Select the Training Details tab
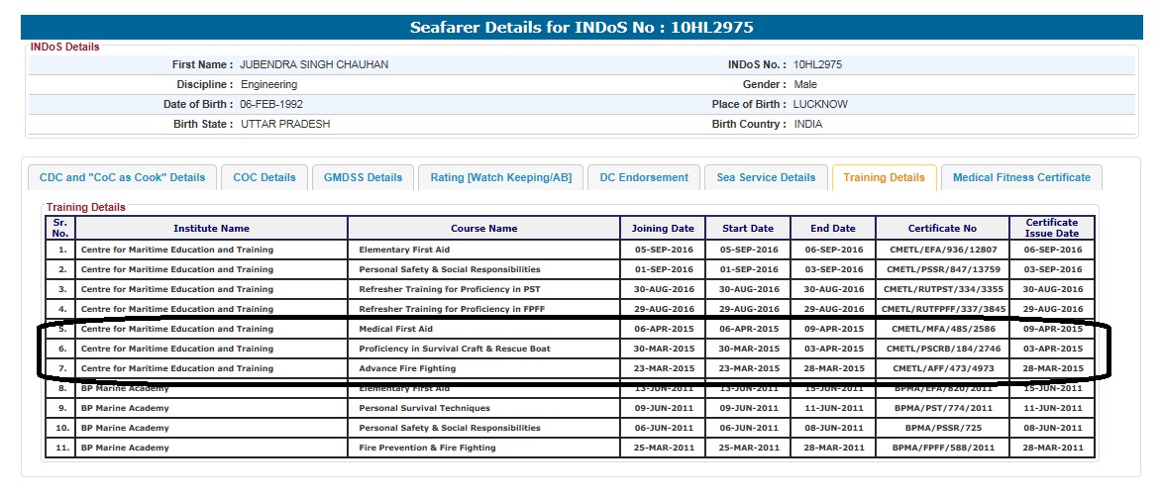This screenshot has width=1162, height=502. [884, 178]
